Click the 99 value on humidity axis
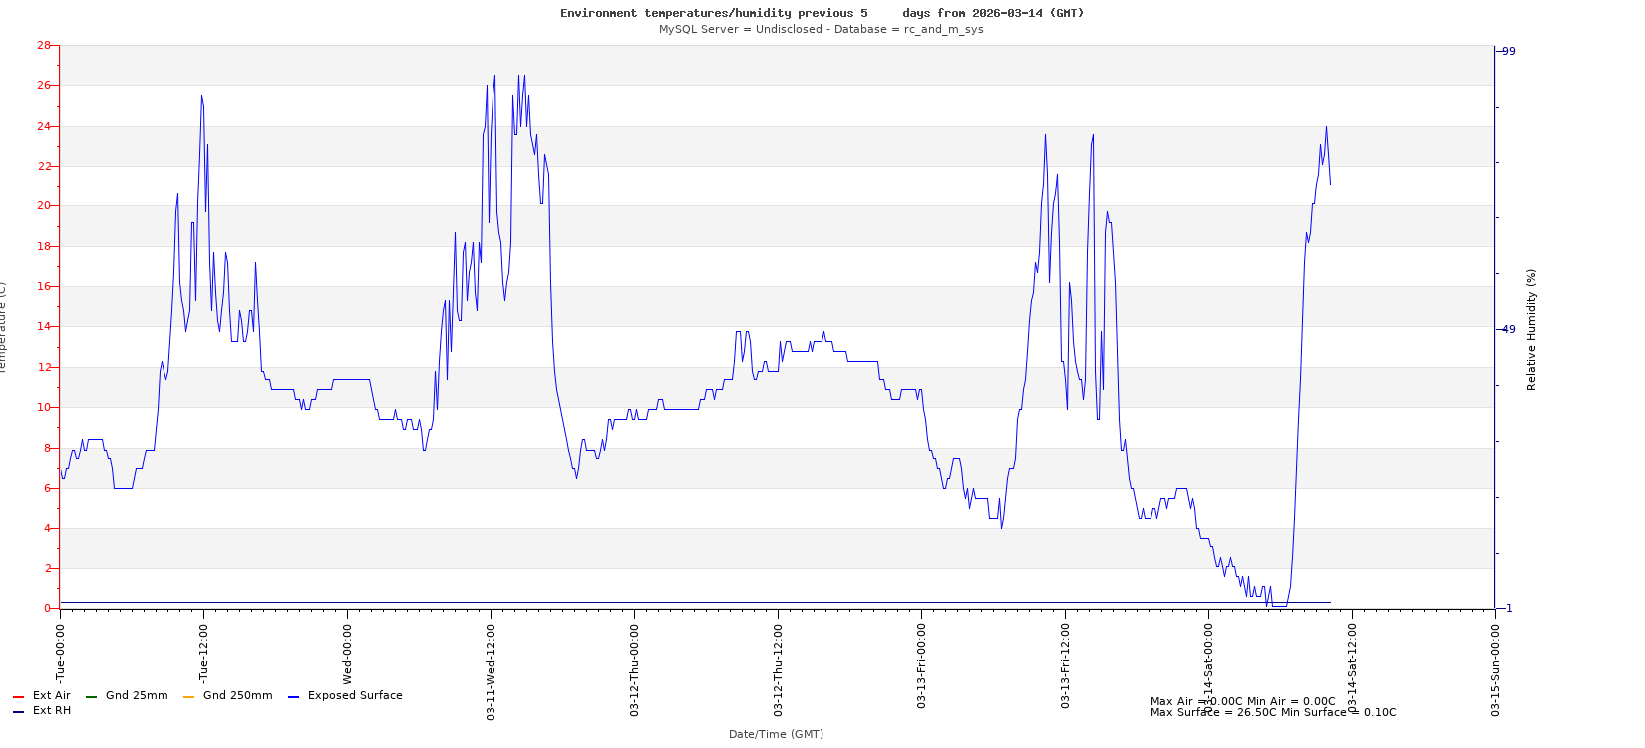This screenshot has width=1645, height=748. (x=1508, y=52)
